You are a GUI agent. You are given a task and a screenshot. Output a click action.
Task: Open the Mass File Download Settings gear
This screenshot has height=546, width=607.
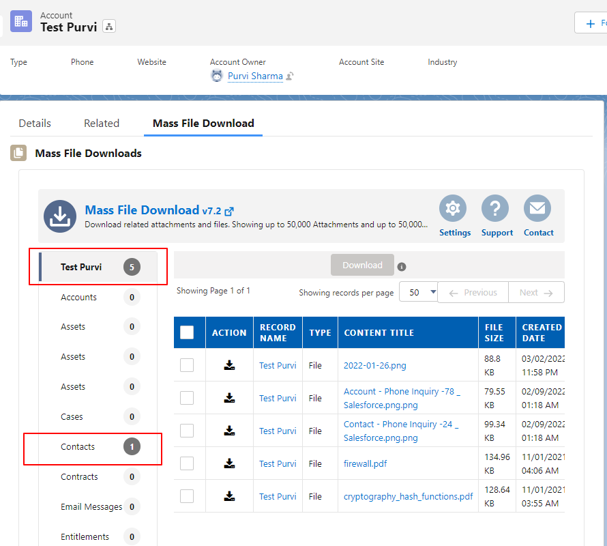point(454,208)
